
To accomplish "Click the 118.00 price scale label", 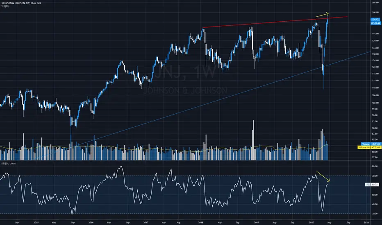I will pyautogui.click(x=375, y=74).
